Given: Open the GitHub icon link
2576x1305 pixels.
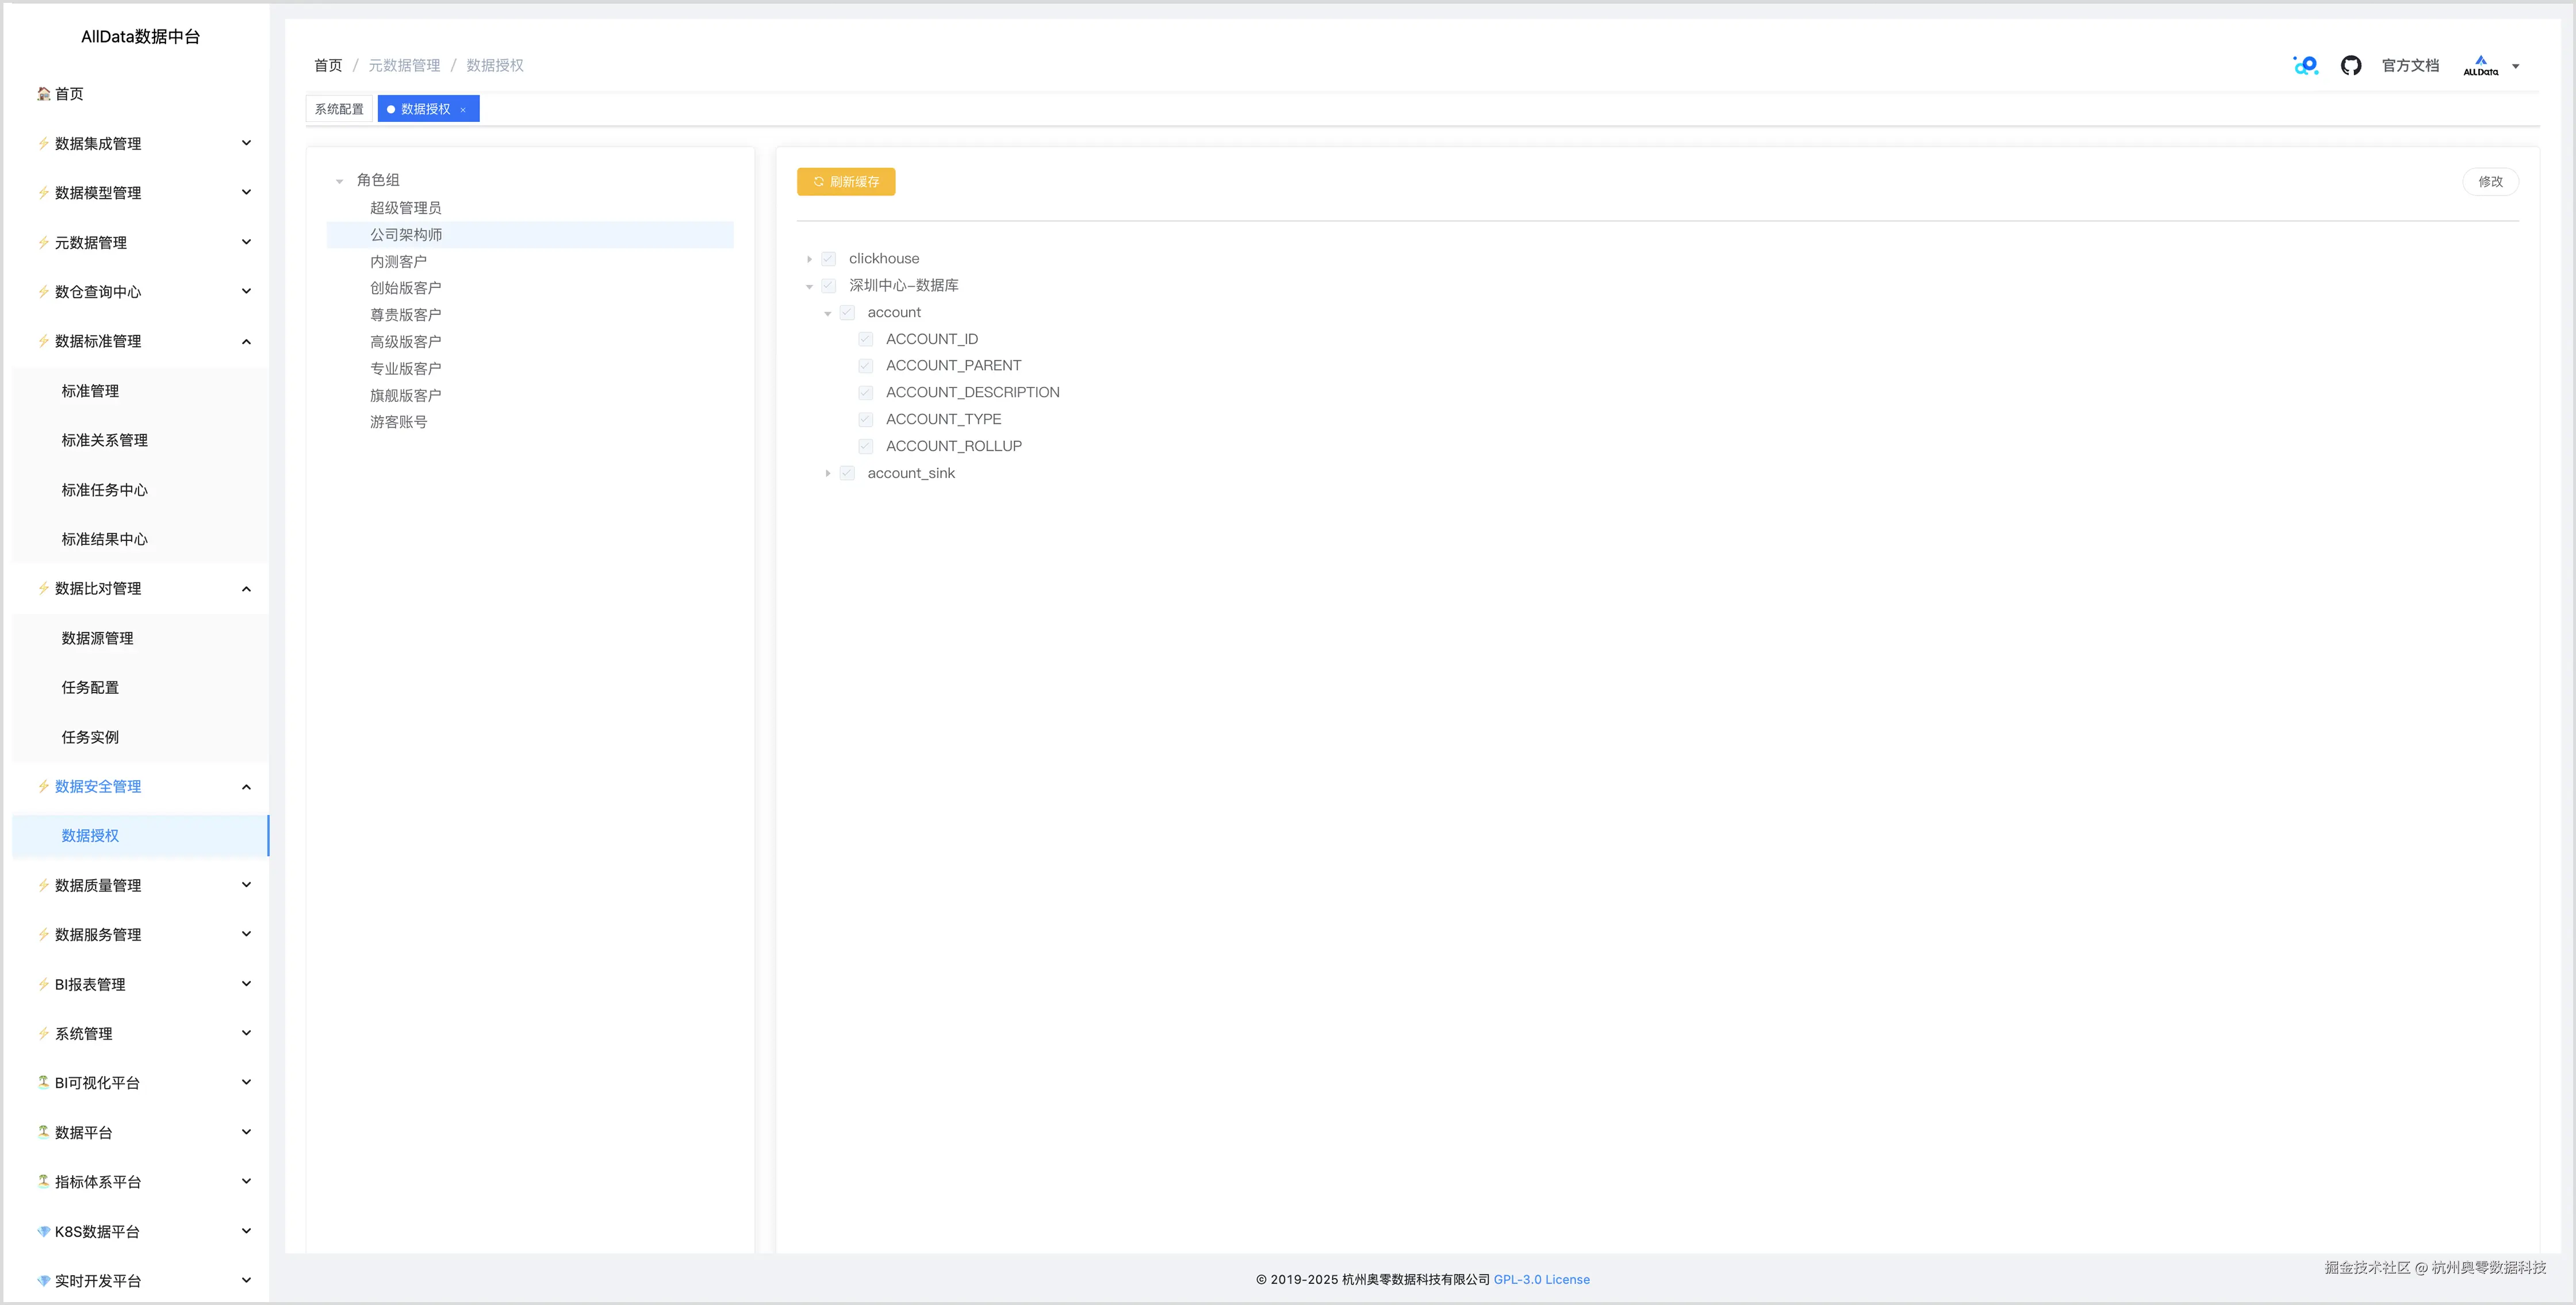Looking at the screenshot, I should [x=2350, y=65].
